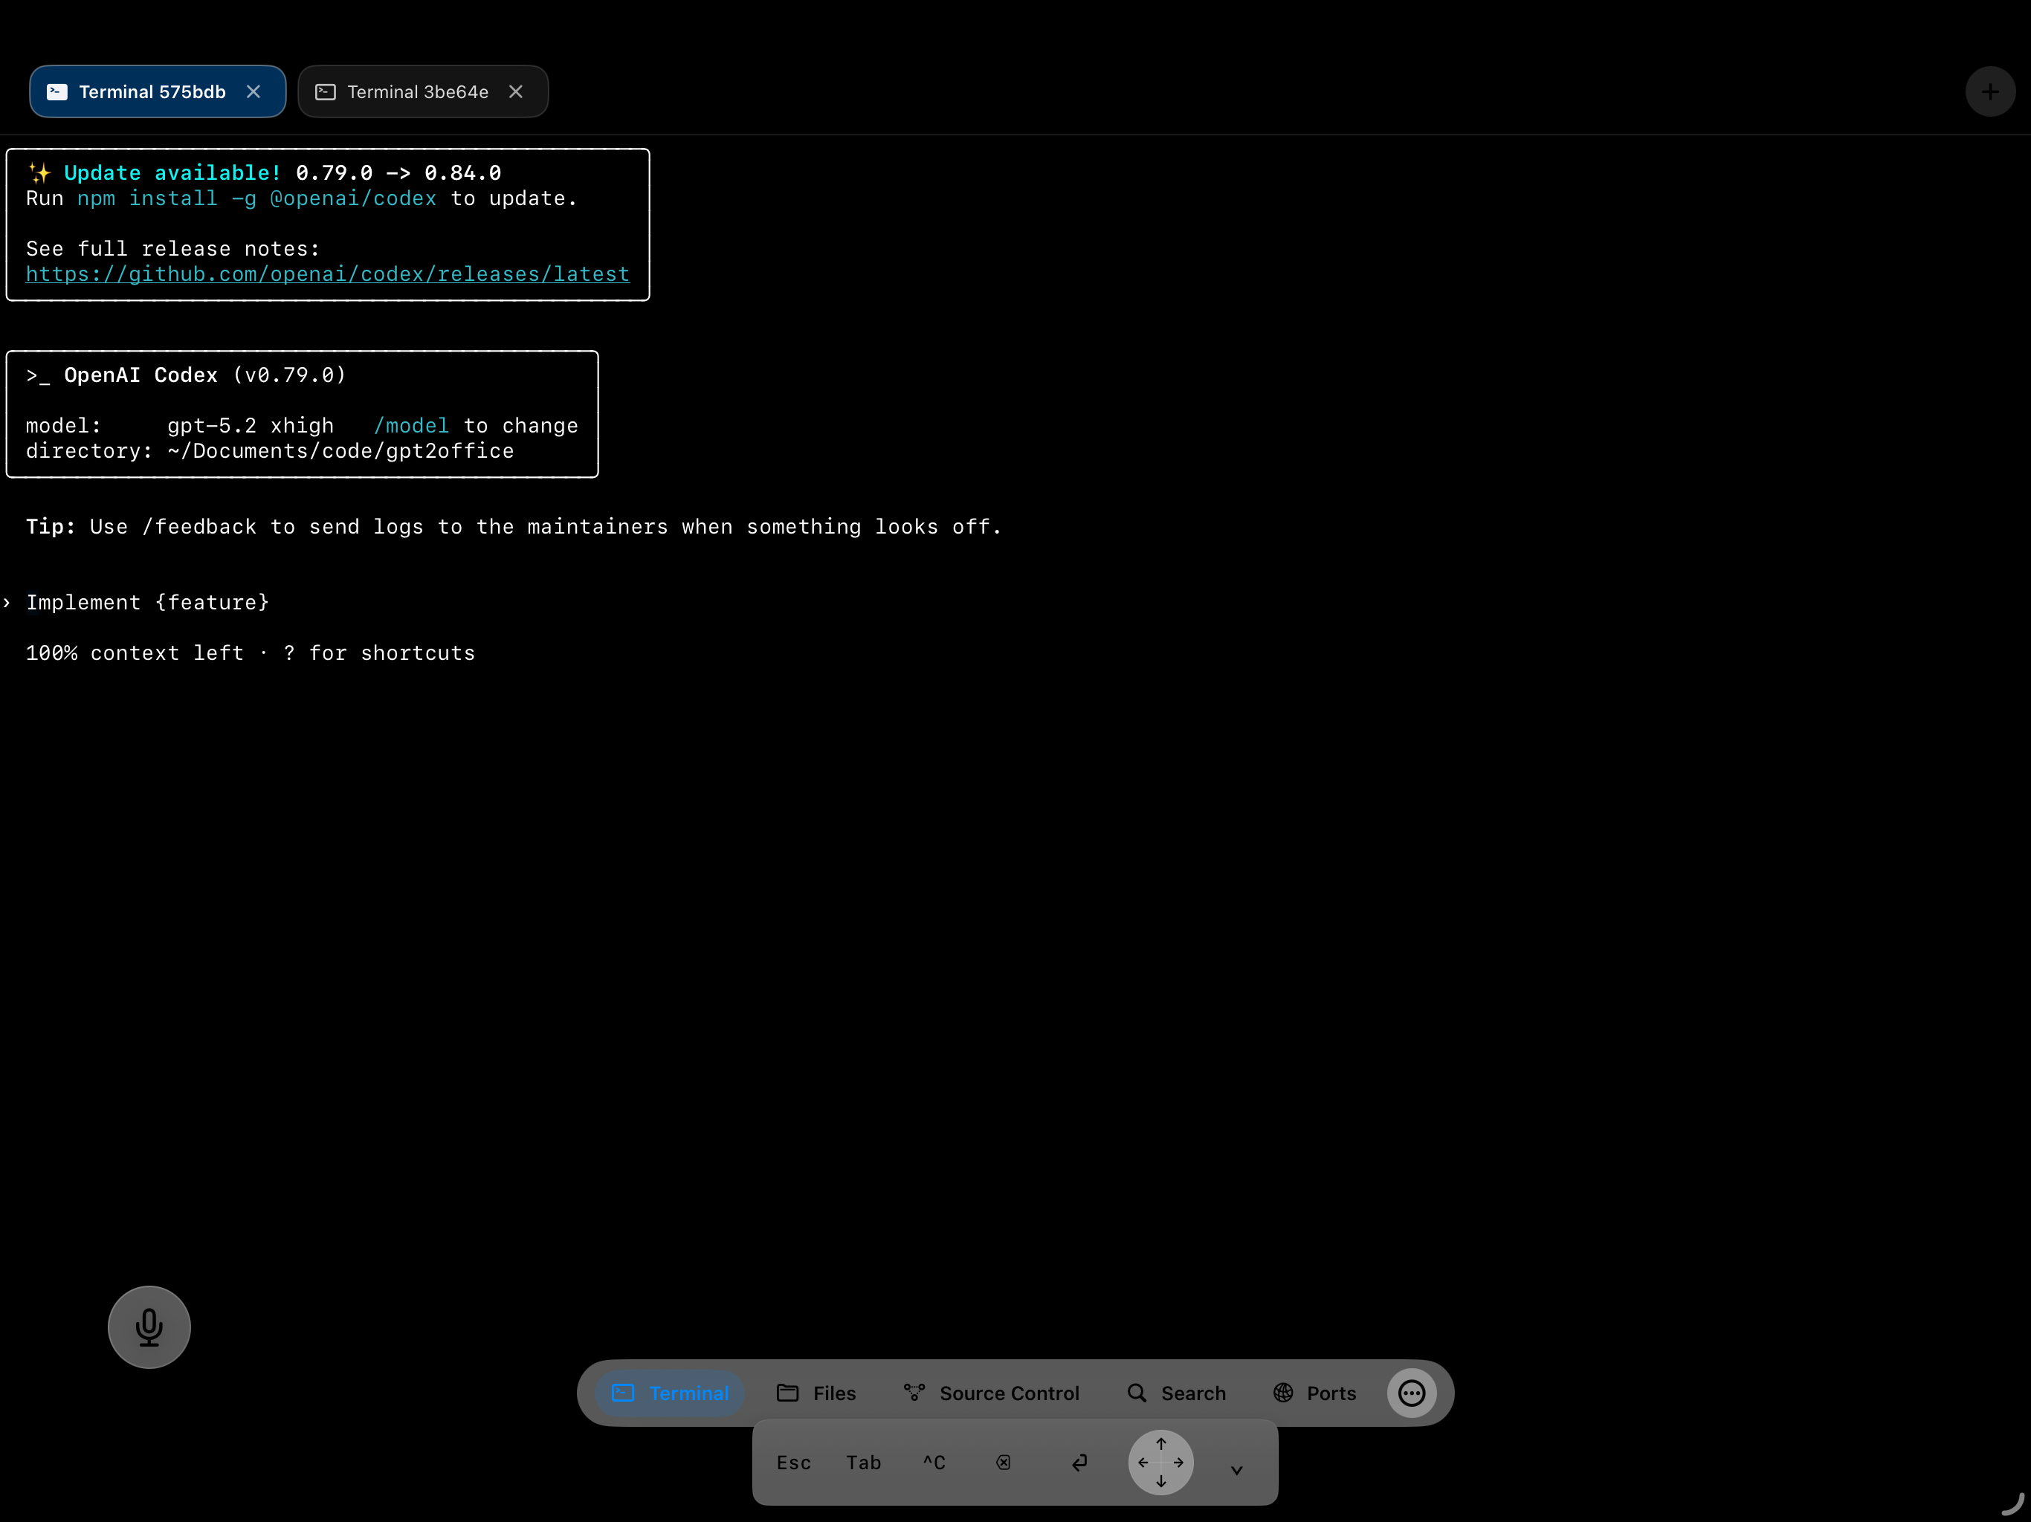Viewport: 2031px width, 1522px height.
Task: Click the Tip about /feedback text
Action: [513, 527]
